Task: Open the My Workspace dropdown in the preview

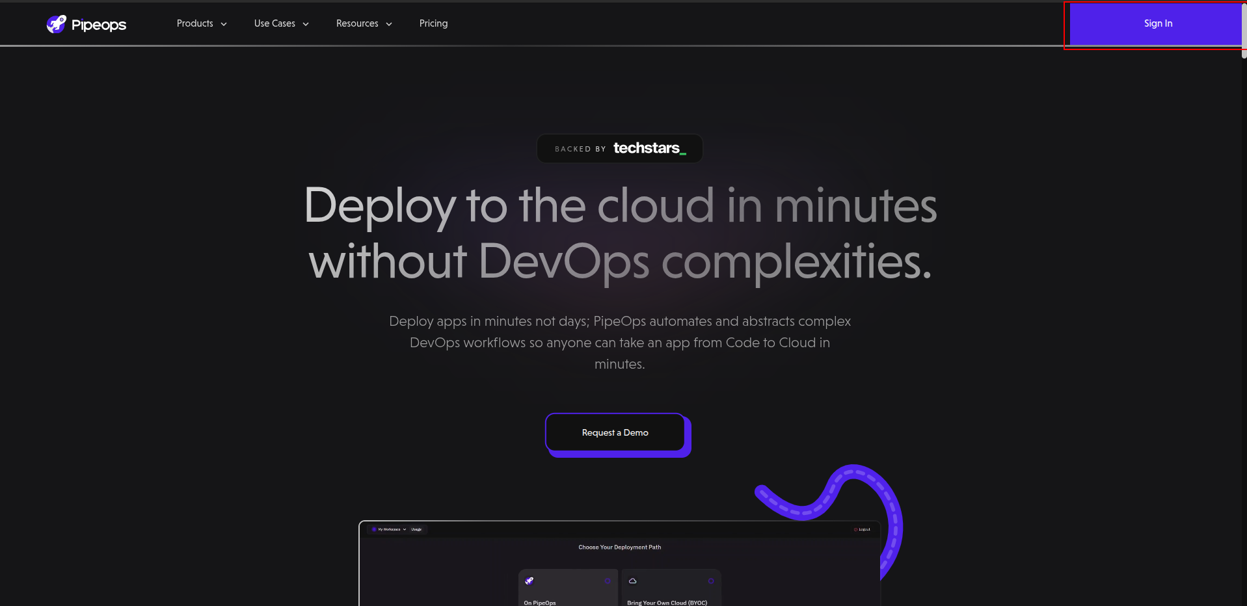Action: click(389, 529)
